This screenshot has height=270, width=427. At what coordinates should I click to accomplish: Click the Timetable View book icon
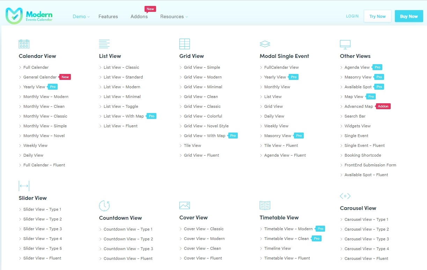(265, 205)
